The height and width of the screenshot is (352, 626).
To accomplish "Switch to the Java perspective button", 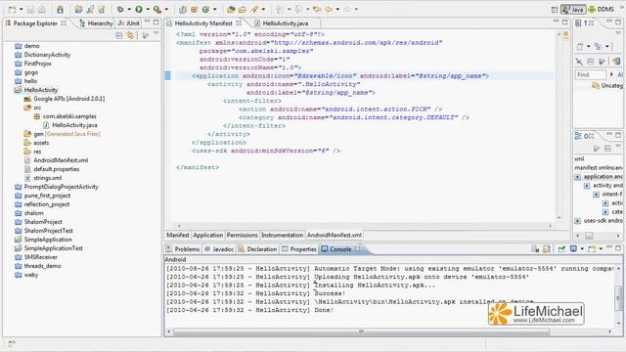I will pyautogui.click(x=573, y=9).
